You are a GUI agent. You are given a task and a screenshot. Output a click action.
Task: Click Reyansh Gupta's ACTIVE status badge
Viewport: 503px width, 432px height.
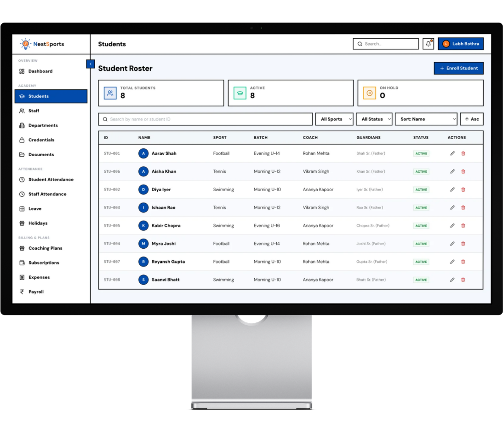click(x=421, y=262)
